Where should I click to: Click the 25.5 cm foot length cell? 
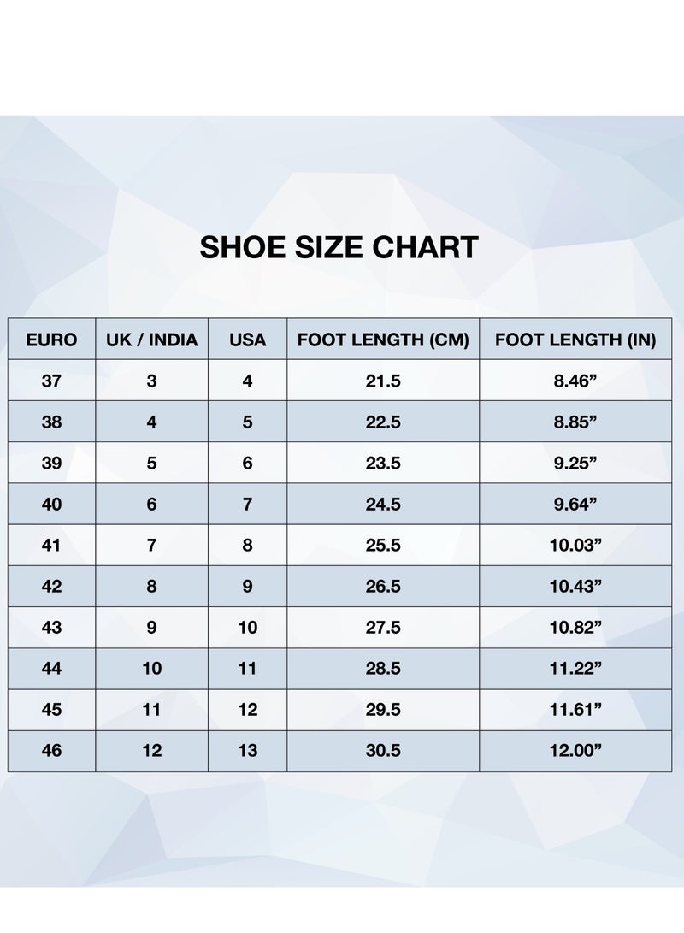coord(383,545)
